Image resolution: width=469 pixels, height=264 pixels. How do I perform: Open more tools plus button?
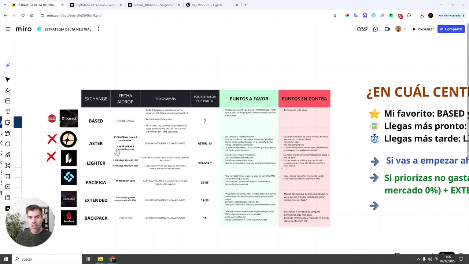pos(8,209)
